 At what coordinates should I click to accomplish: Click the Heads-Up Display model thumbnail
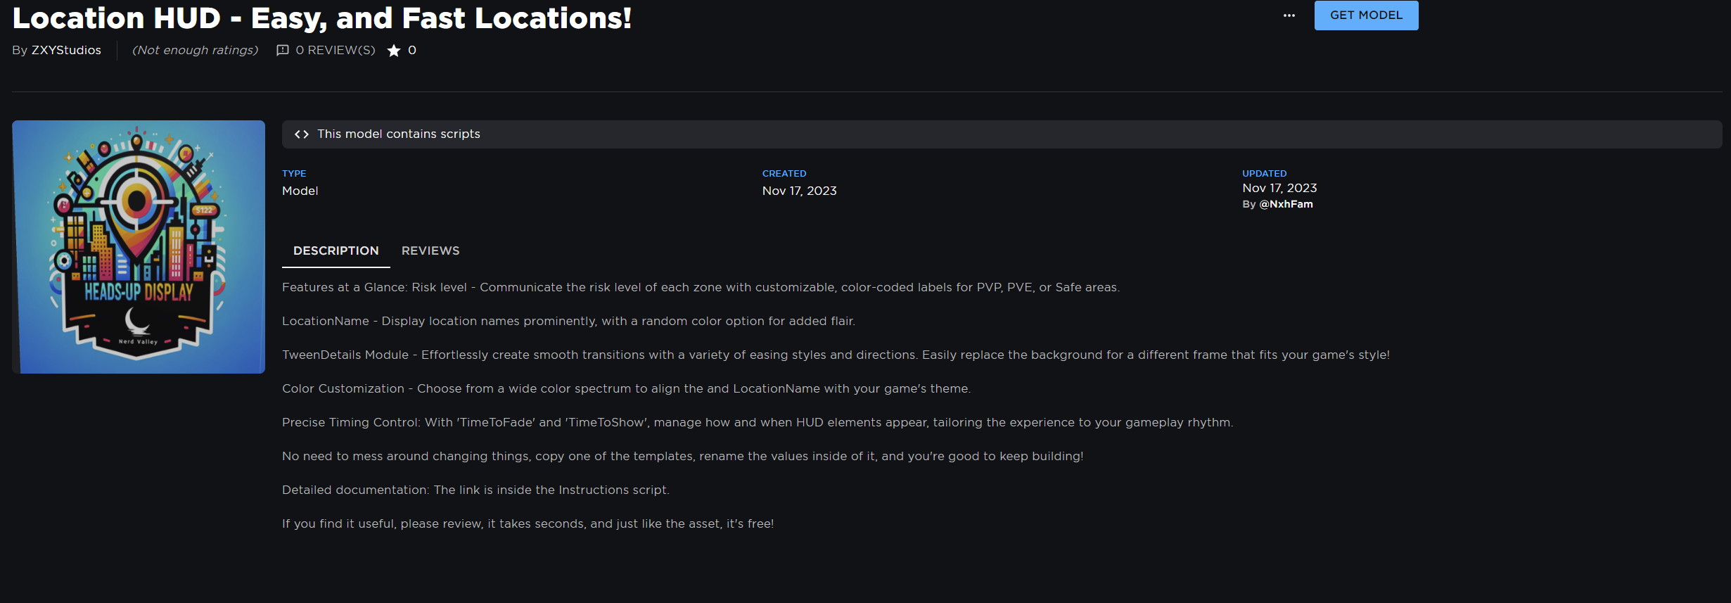tap(139, 247)
